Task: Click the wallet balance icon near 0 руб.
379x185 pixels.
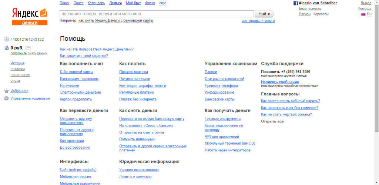Action: [x=6, y=48]
